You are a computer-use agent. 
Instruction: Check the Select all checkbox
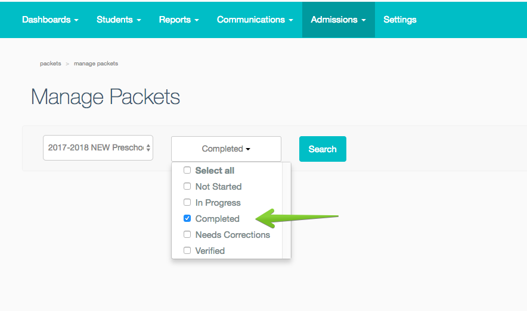tap(187, 170)
